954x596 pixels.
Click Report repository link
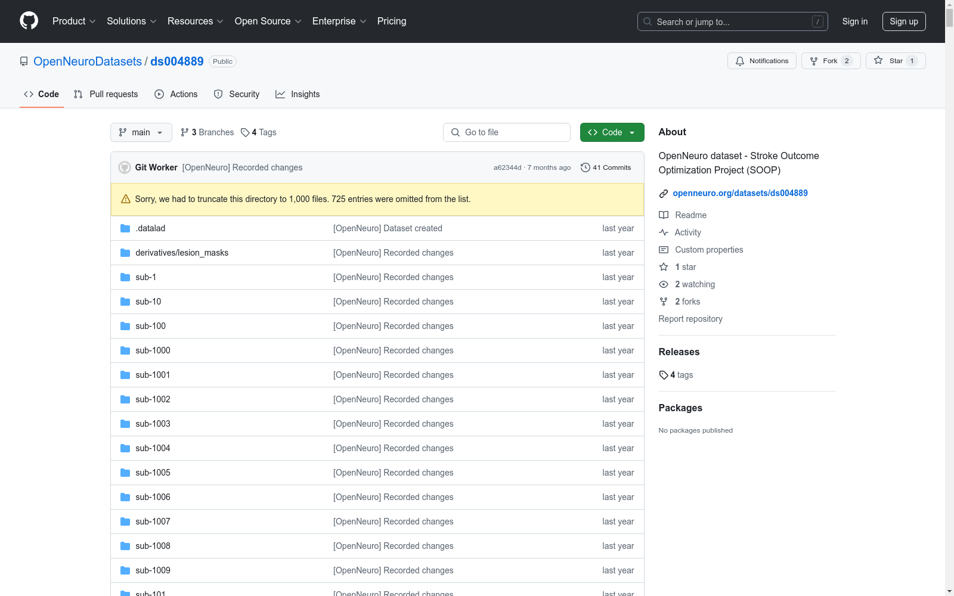point(690,319)
